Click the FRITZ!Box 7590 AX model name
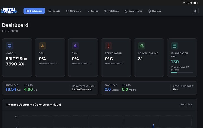 tap(16, 61)
